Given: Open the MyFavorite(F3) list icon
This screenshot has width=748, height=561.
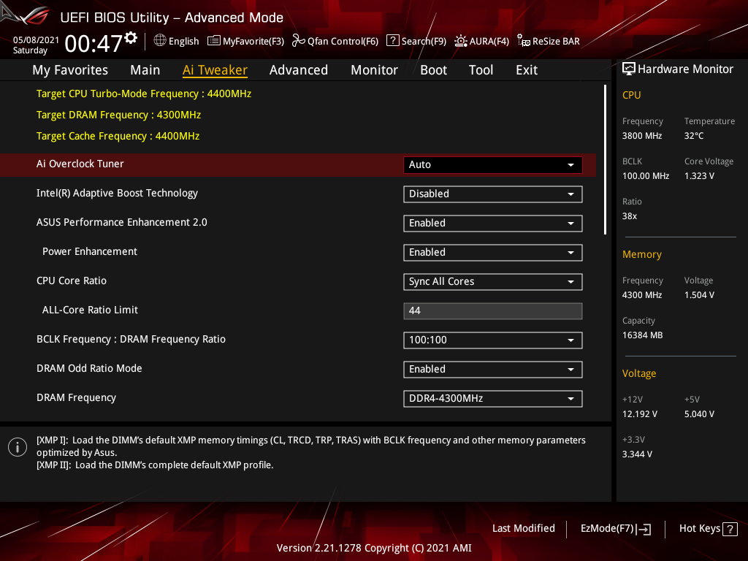Looking at the screenshot, I should tap(214, 41).
